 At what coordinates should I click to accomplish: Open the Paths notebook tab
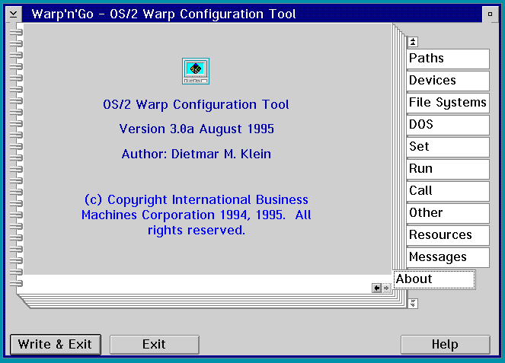click(448, 59)
